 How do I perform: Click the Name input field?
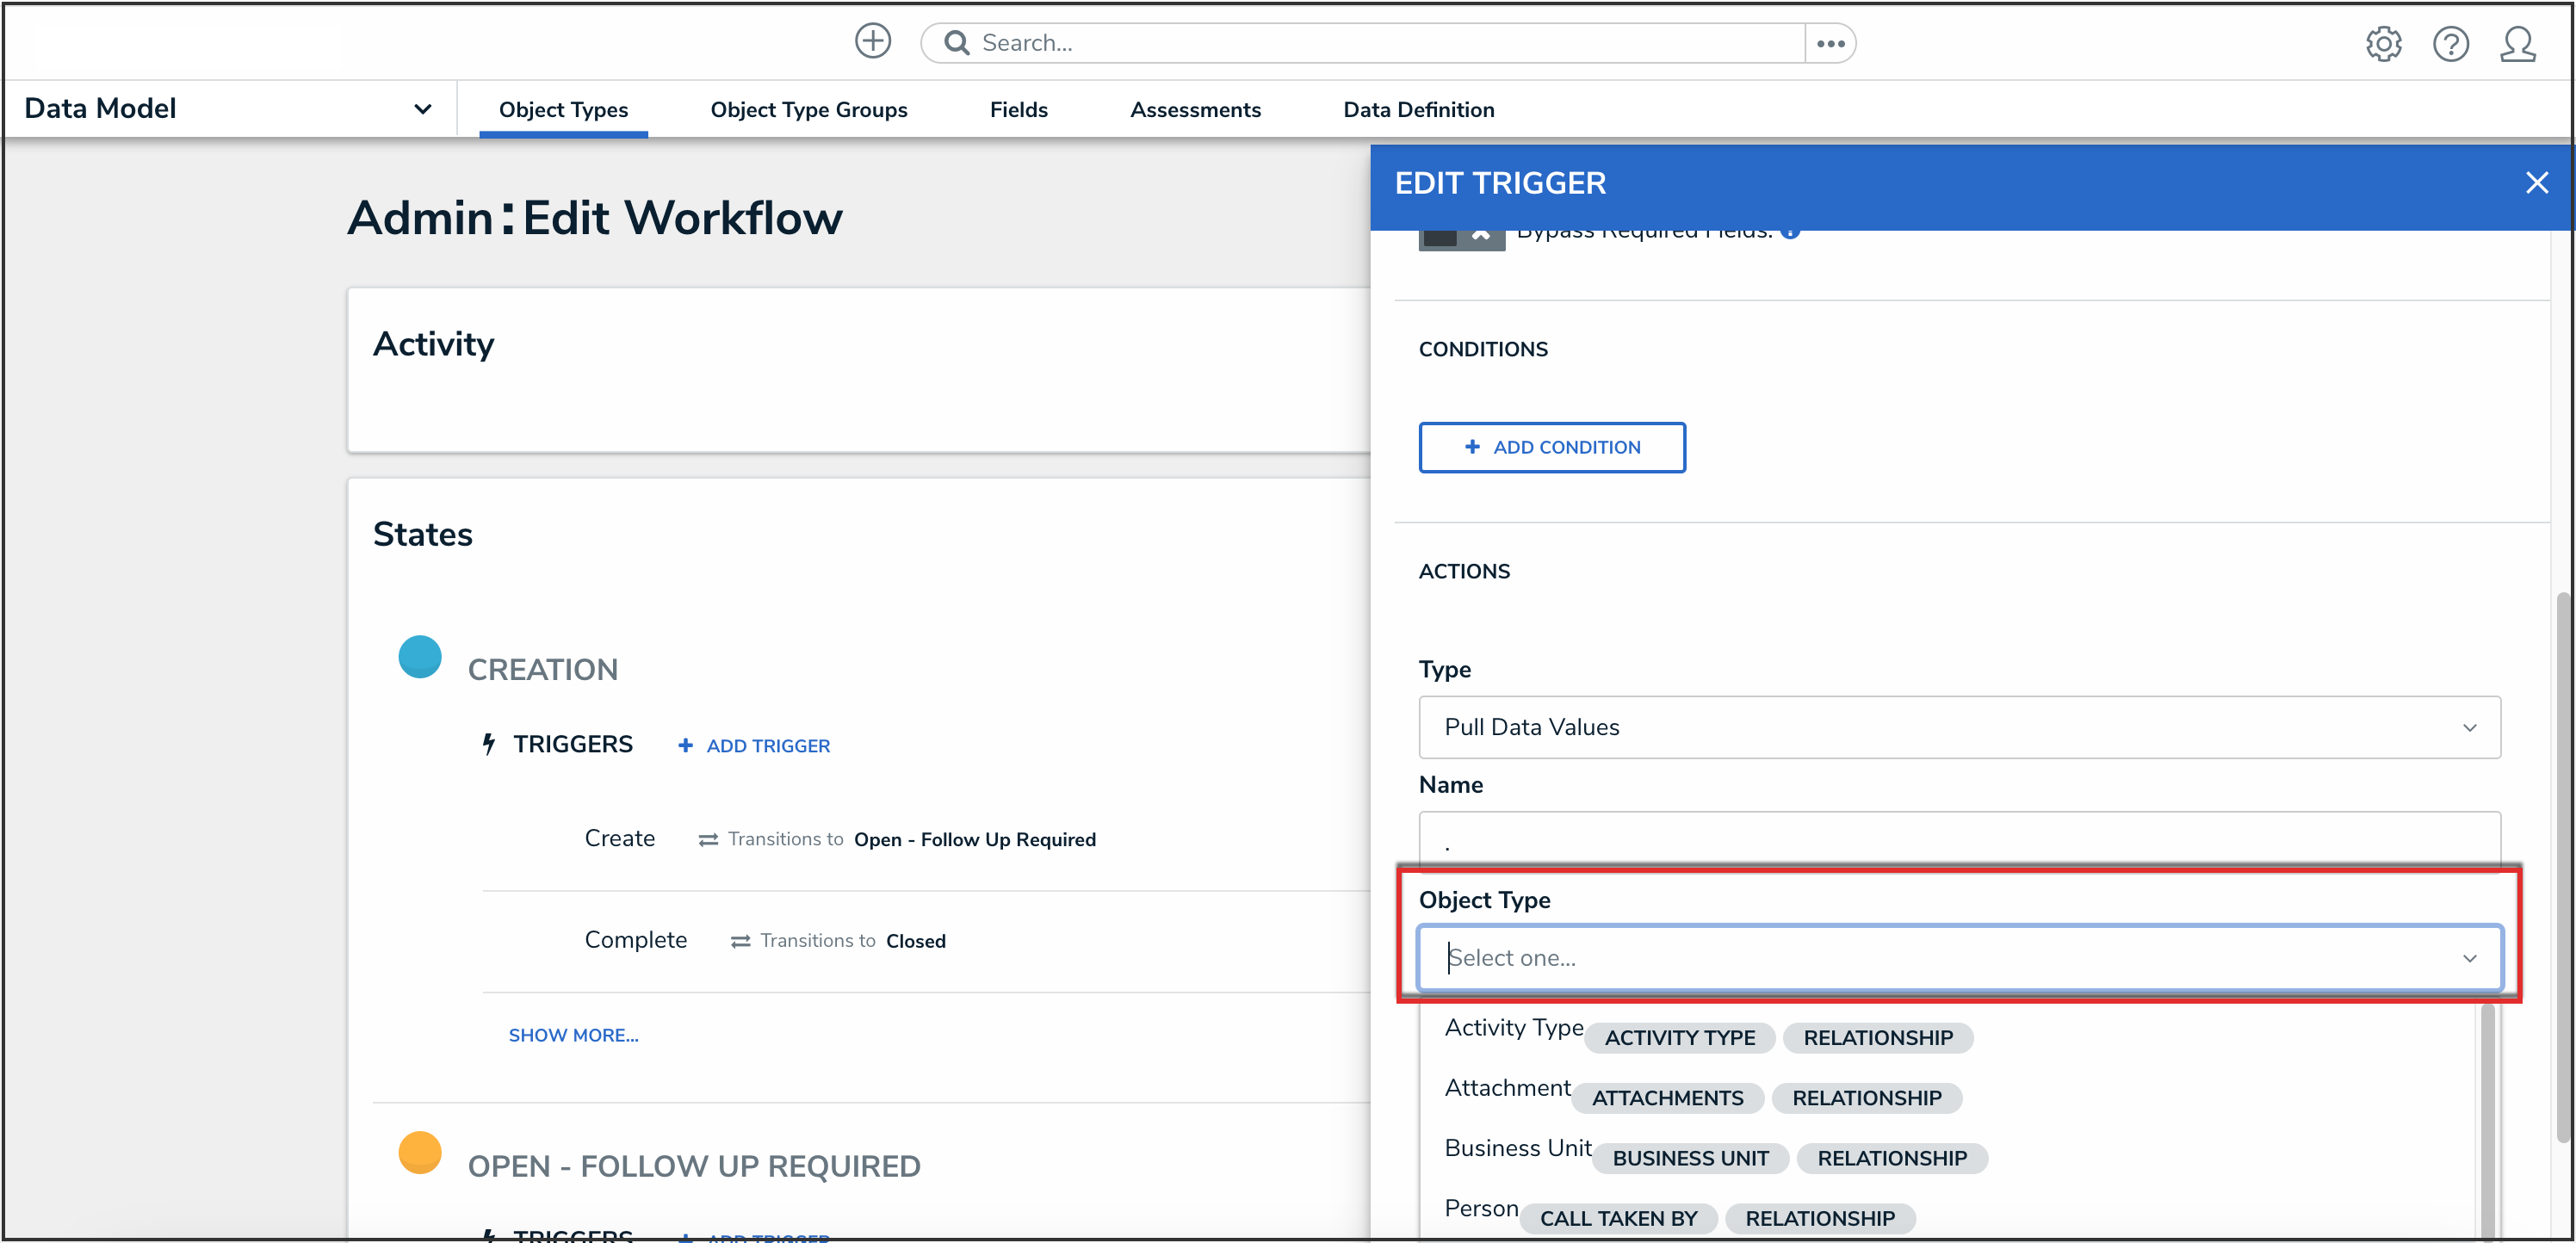(1959, 840)
